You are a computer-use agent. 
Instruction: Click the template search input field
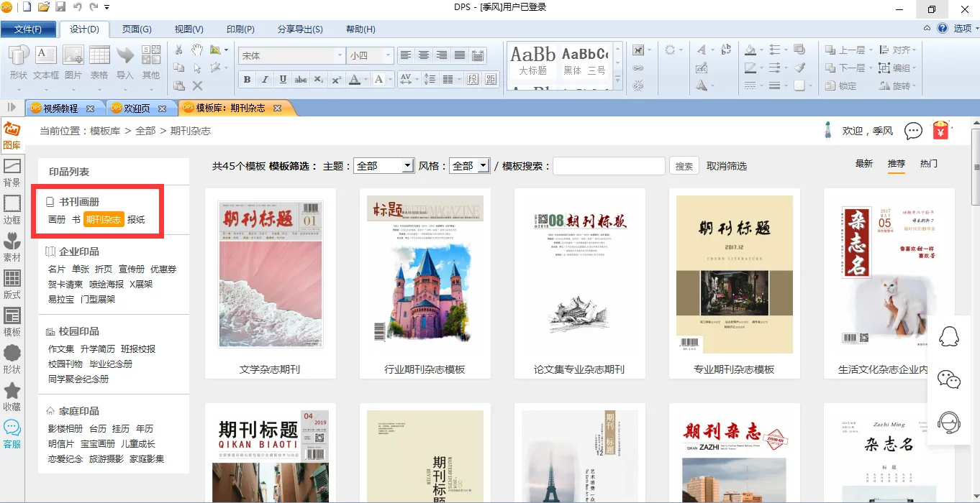tap(609, 166)
